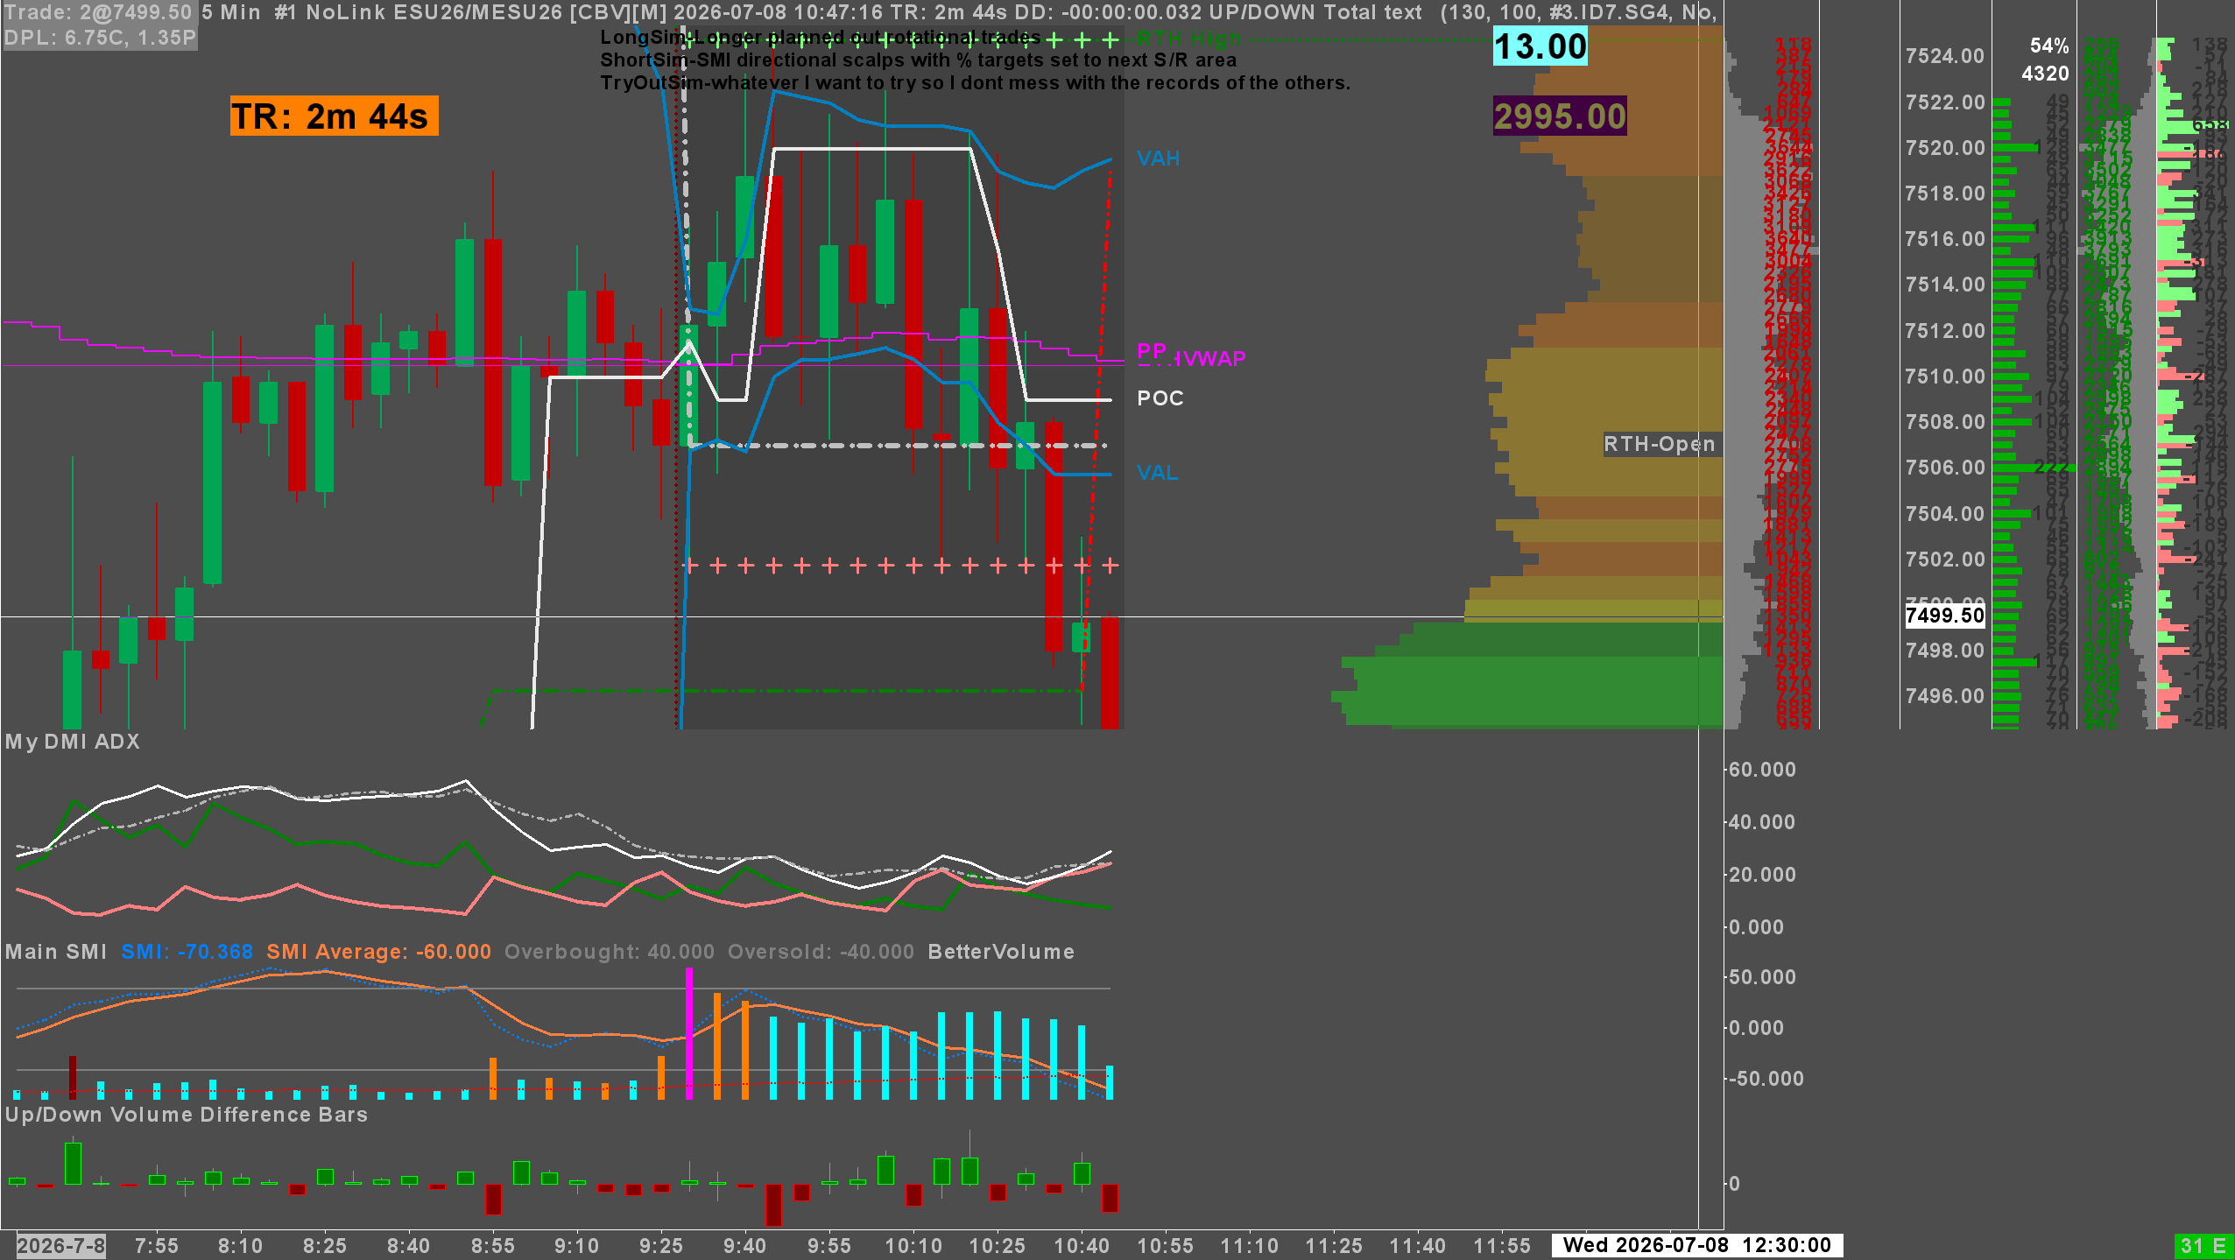Click the 9:55 time axis label
The height and width of the screenshot is (1260, 2235).
(x=829, y=1245)
